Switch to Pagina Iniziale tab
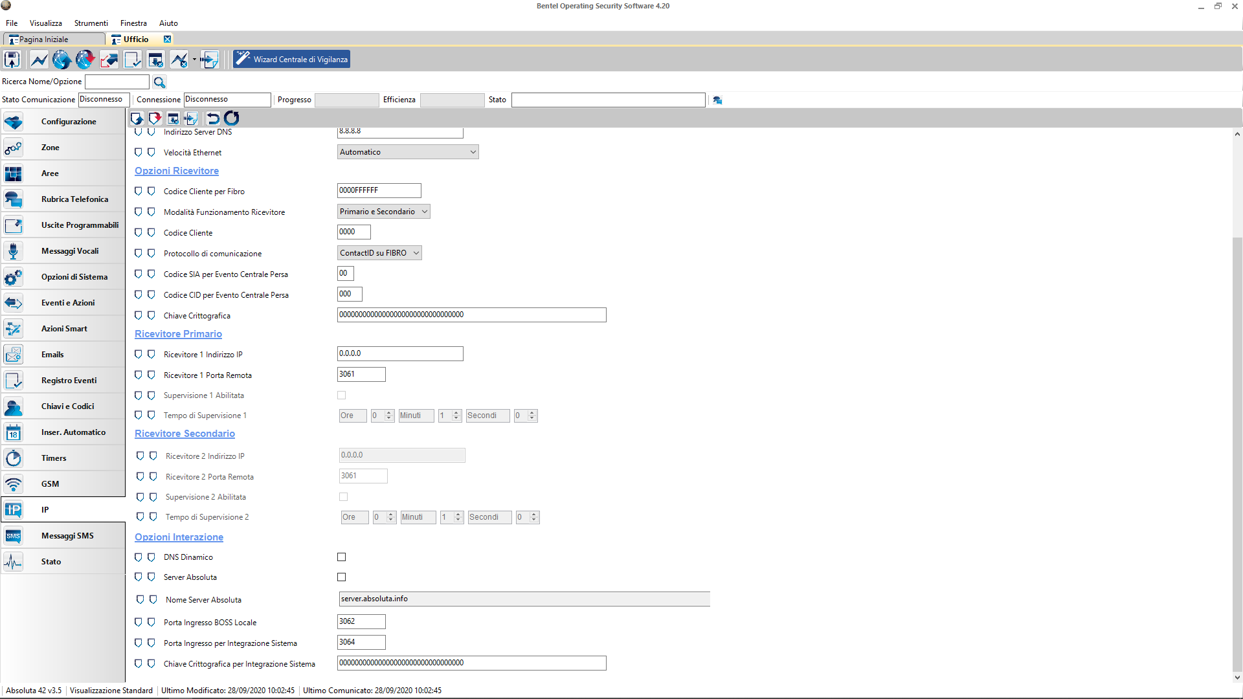Viewport: 1243px width, 699px height. pos(54,39)
